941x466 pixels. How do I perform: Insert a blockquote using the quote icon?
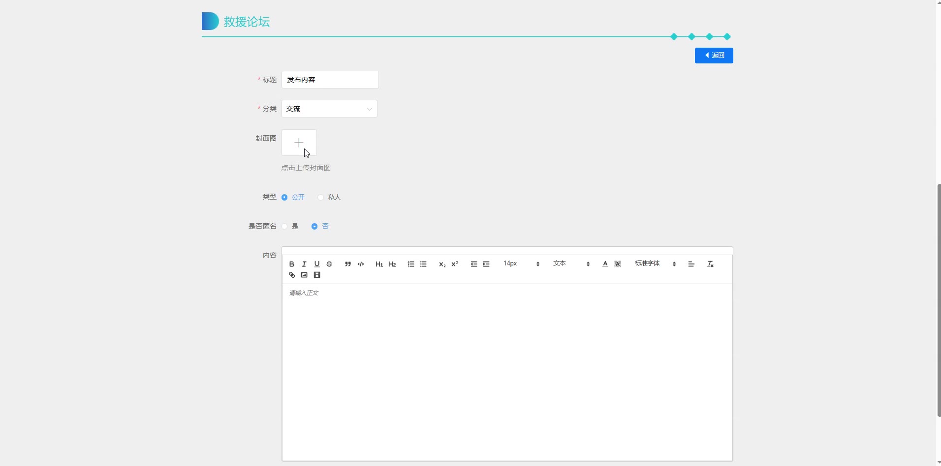(348, 264)
